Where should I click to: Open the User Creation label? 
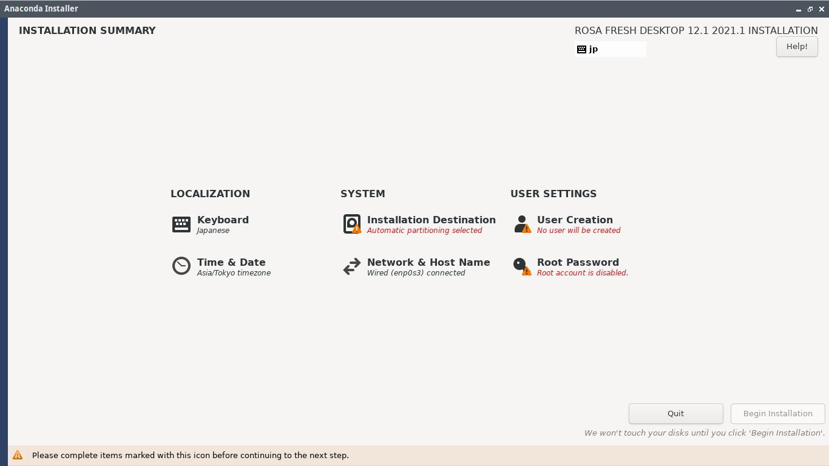[x=575, y=220]
